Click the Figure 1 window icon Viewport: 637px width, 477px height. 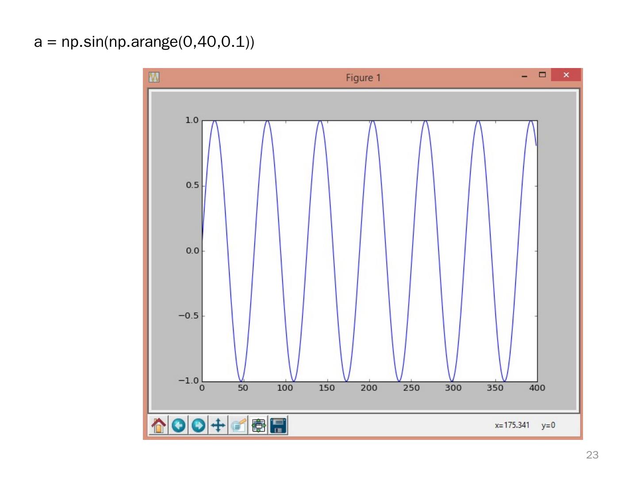pos(154,77)
